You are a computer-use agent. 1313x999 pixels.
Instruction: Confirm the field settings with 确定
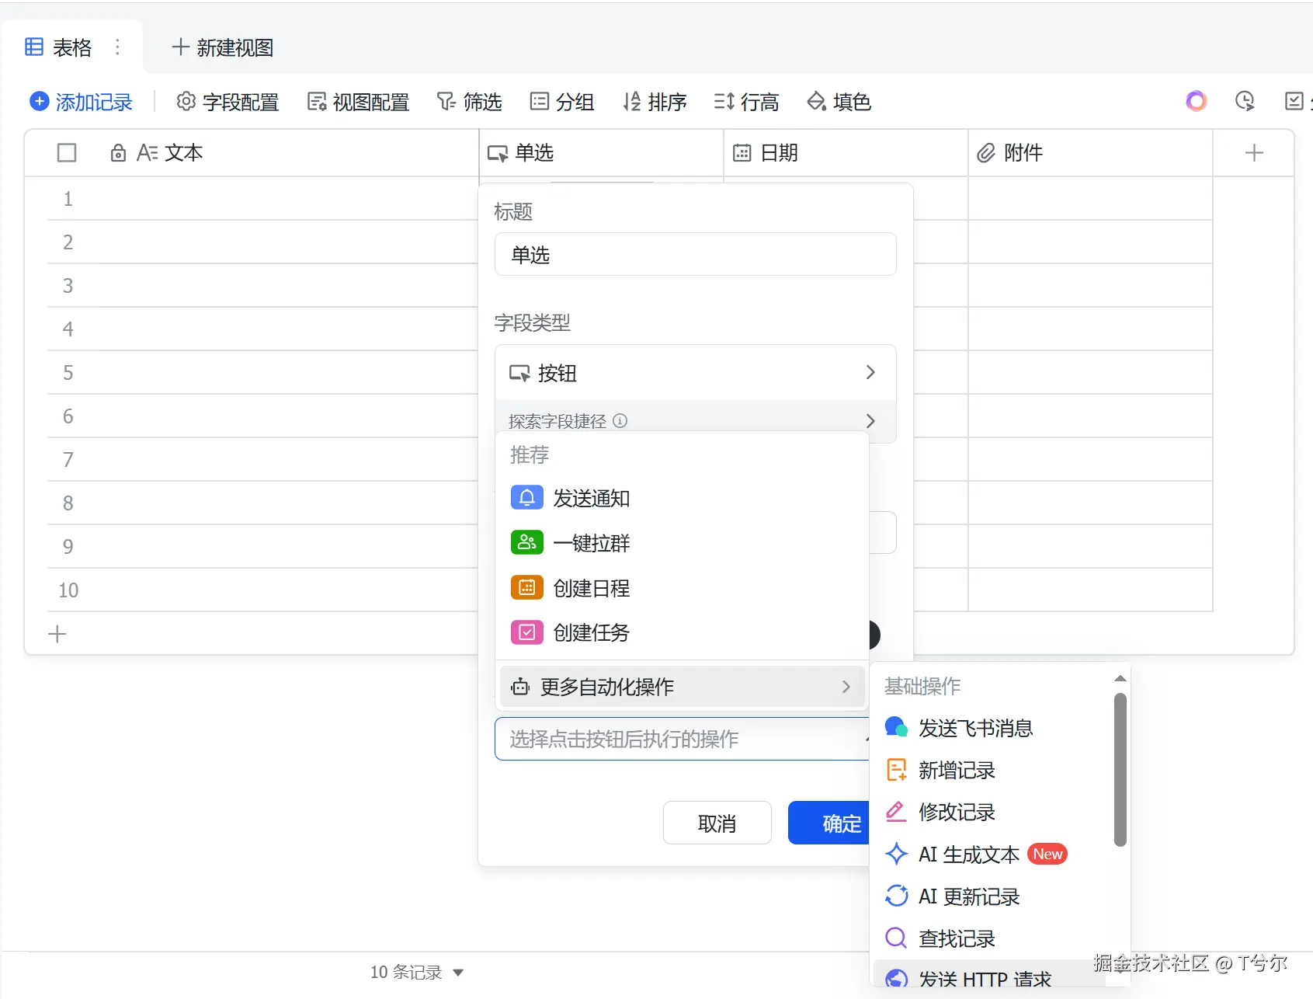pos(829,823)
